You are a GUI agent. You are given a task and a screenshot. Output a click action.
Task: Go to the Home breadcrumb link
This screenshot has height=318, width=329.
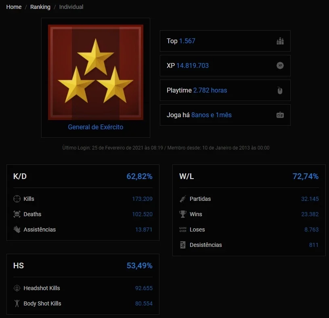pyautogui.click(x=14, y=7)
